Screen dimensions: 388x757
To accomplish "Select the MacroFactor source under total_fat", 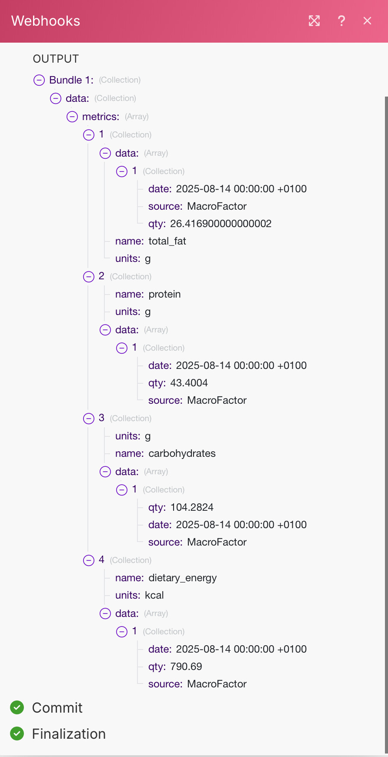I will 217,206.
